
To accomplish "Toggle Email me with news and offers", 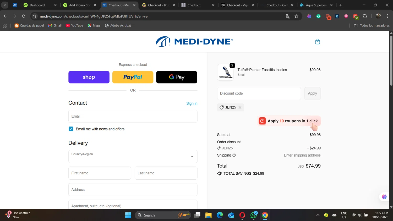I will 71,129.
